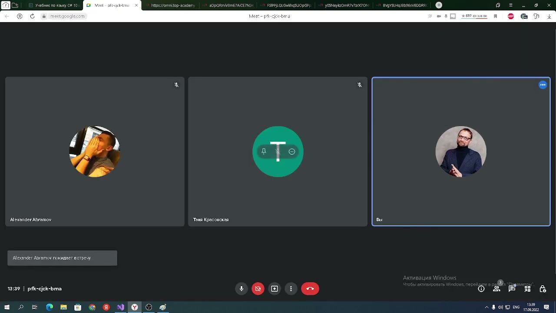Select your own profile picture tile

(x=461, y=151)
